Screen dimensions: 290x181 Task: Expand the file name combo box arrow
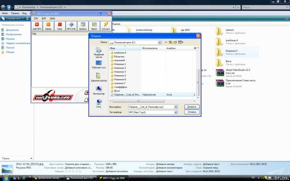(x=175, y=107)
